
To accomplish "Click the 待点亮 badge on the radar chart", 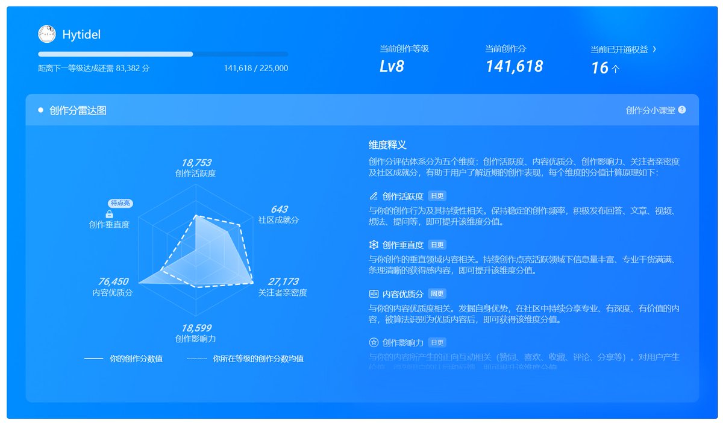I will [120, 203].
